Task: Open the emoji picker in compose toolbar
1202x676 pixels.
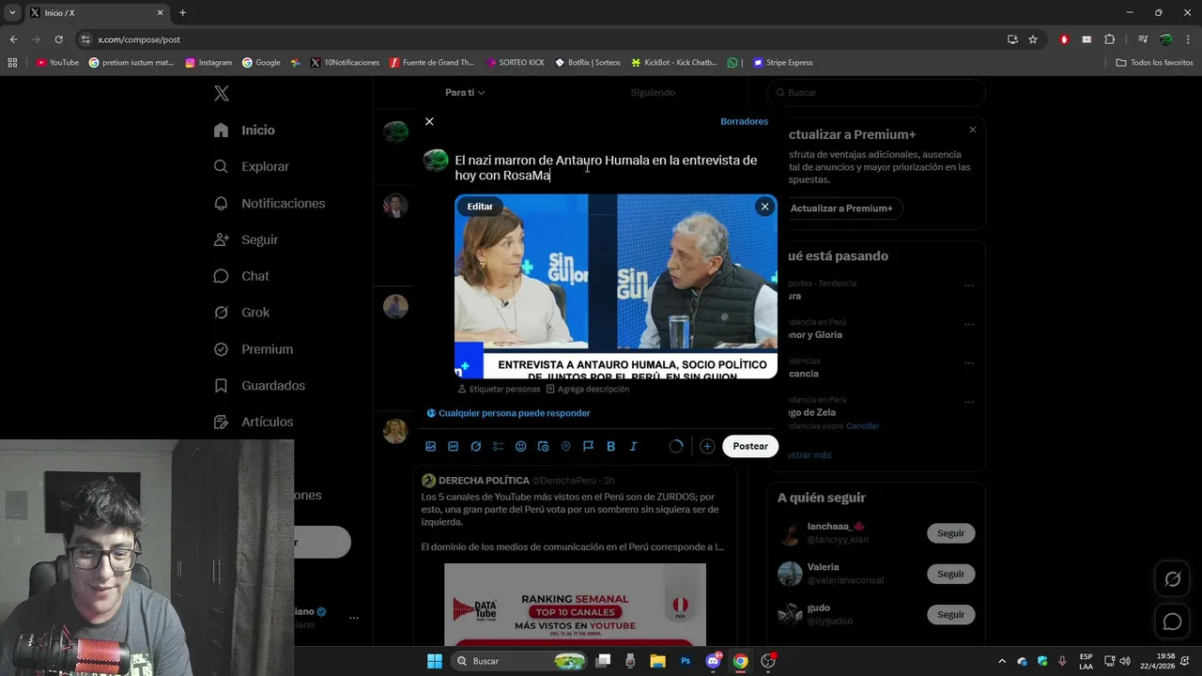Action: click(521, 446)
